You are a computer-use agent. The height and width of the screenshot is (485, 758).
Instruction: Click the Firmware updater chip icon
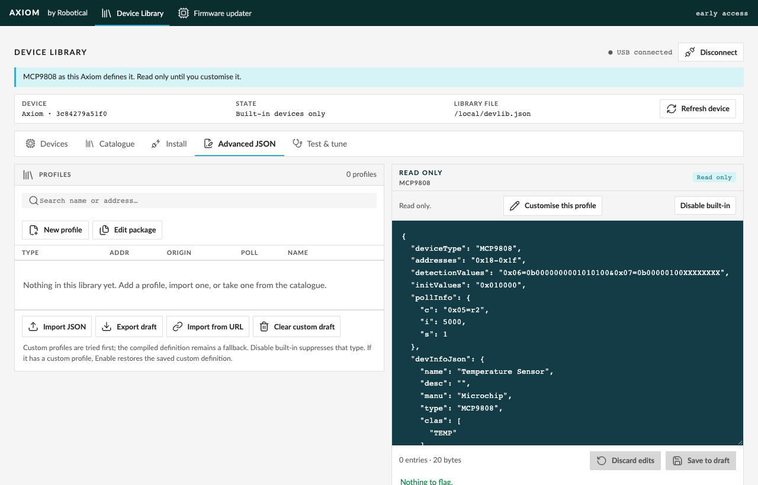click(184, 13)
